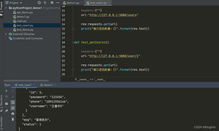The width and height of the screenshot is (219, 131).
Task: Close the test_case1 run tab
Action: click(34, 85)
